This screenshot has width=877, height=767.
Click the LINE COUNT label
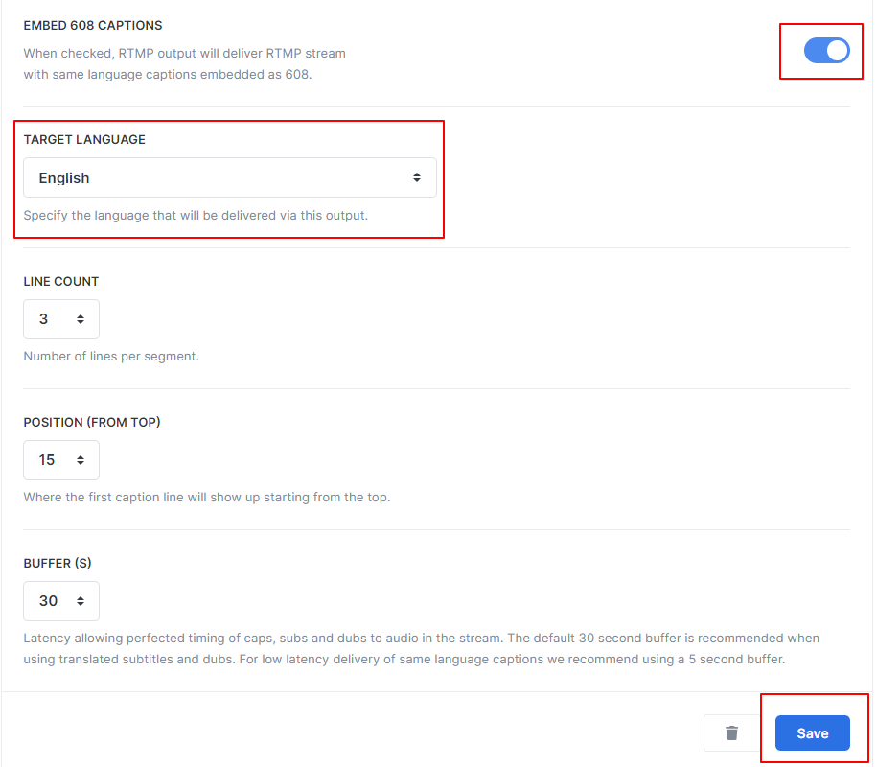point(61,282)
